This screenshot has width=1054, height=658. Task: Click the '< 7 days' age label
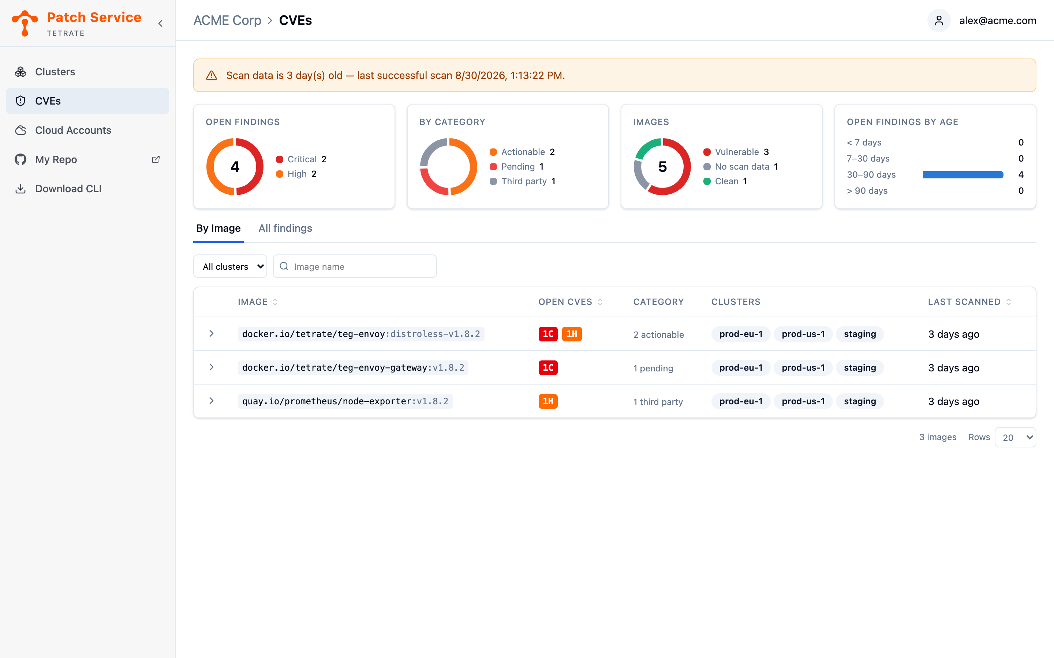pos(864,142)
